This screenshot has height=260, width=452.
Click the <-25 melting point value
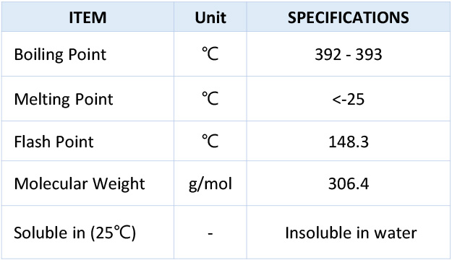coord(349,100)
